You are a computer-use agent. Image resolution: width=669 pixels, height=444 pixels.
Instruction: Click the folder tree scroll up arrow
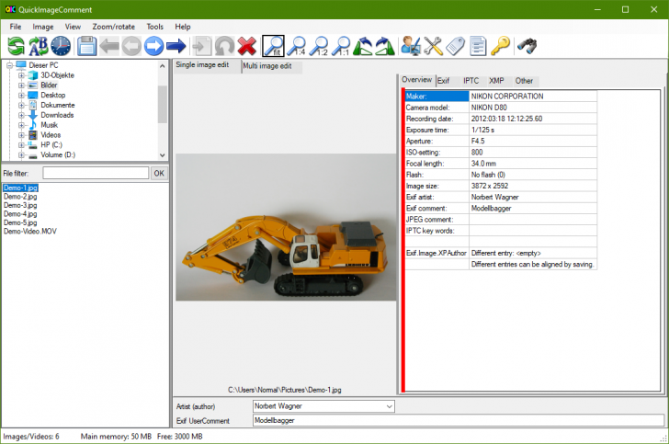162,66
